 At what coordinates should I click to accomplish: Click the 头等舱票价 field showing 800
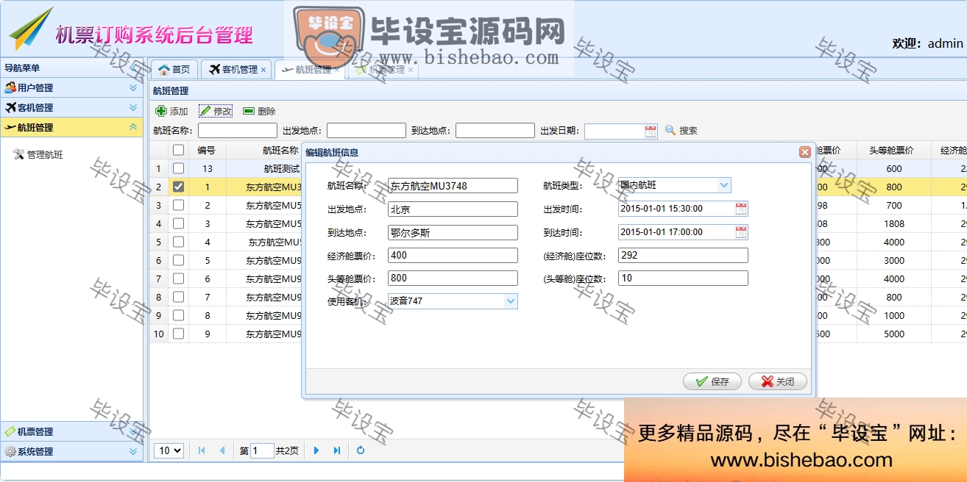tap(453, 278)
